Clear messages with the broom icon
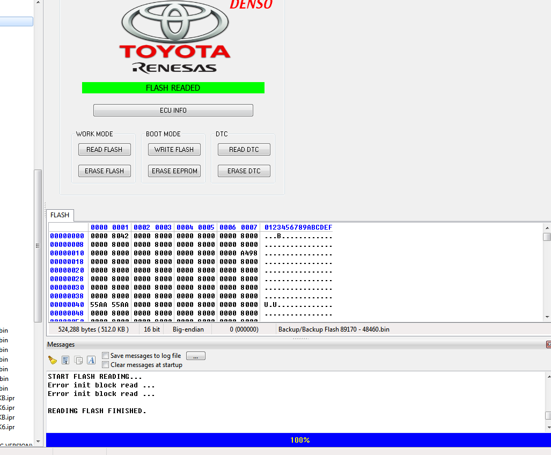This screenshot has height=455, width=551. [52, 360]
